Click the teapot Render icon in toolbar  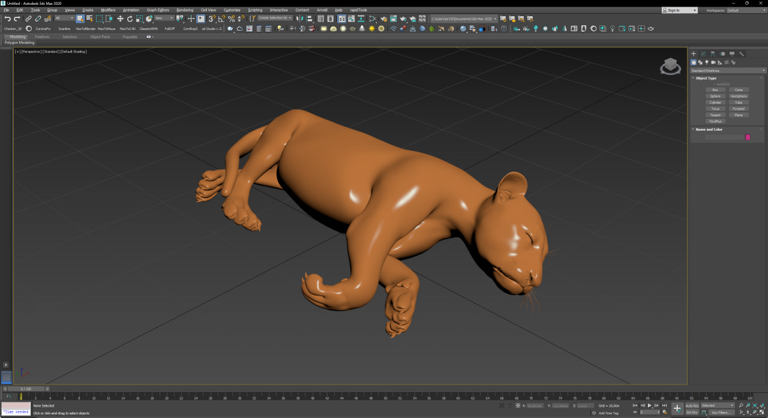point(403,19)
